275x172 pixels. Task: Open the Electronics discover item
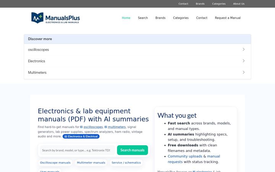coord(137,61)
